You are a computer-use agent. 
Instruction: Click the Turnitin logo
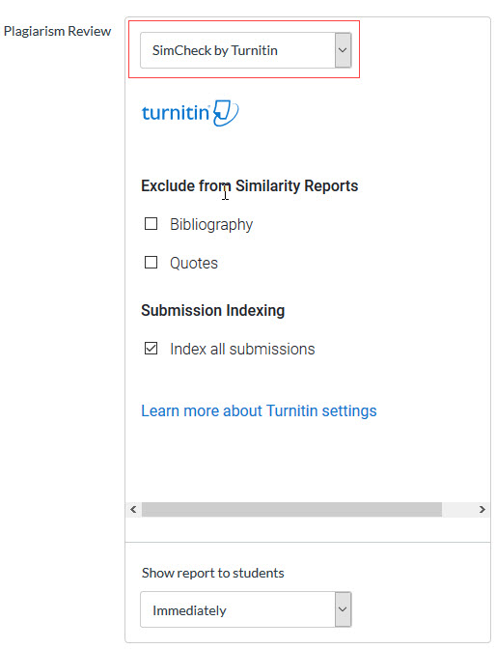click(190, 113)
